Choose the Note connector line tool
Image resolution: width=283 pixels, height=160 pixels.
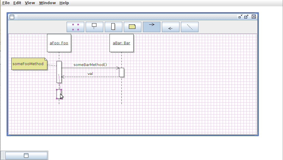[190, 27]
